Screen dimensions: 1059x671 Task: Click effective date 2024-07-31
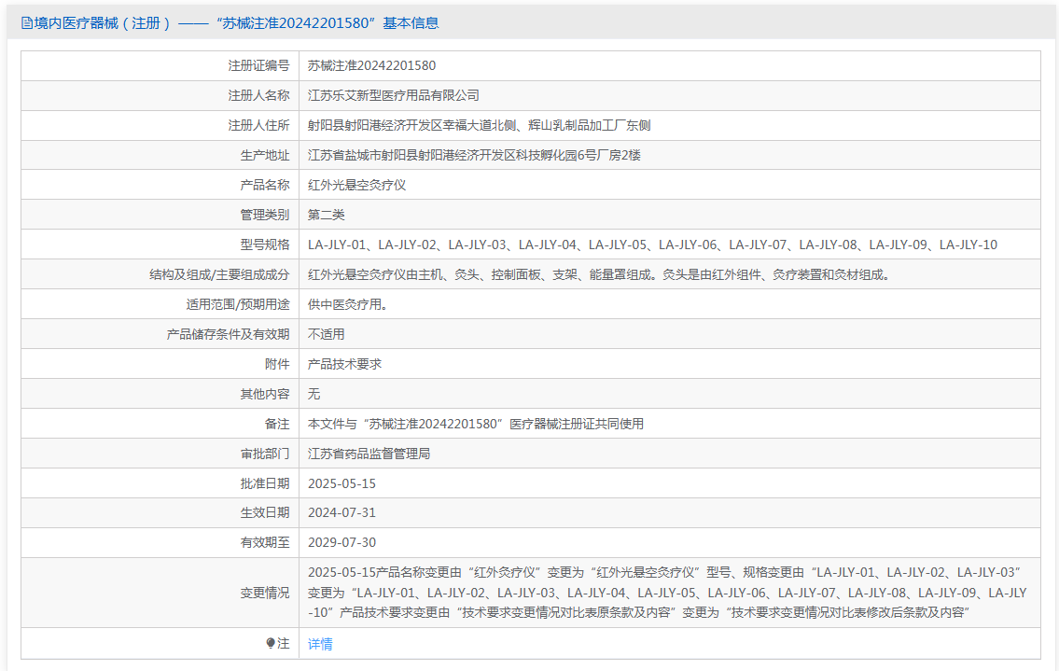(x=341, y=513)
